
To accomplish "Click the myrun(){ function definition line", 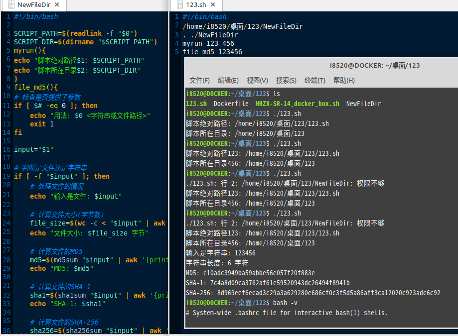I will (30, 50).
